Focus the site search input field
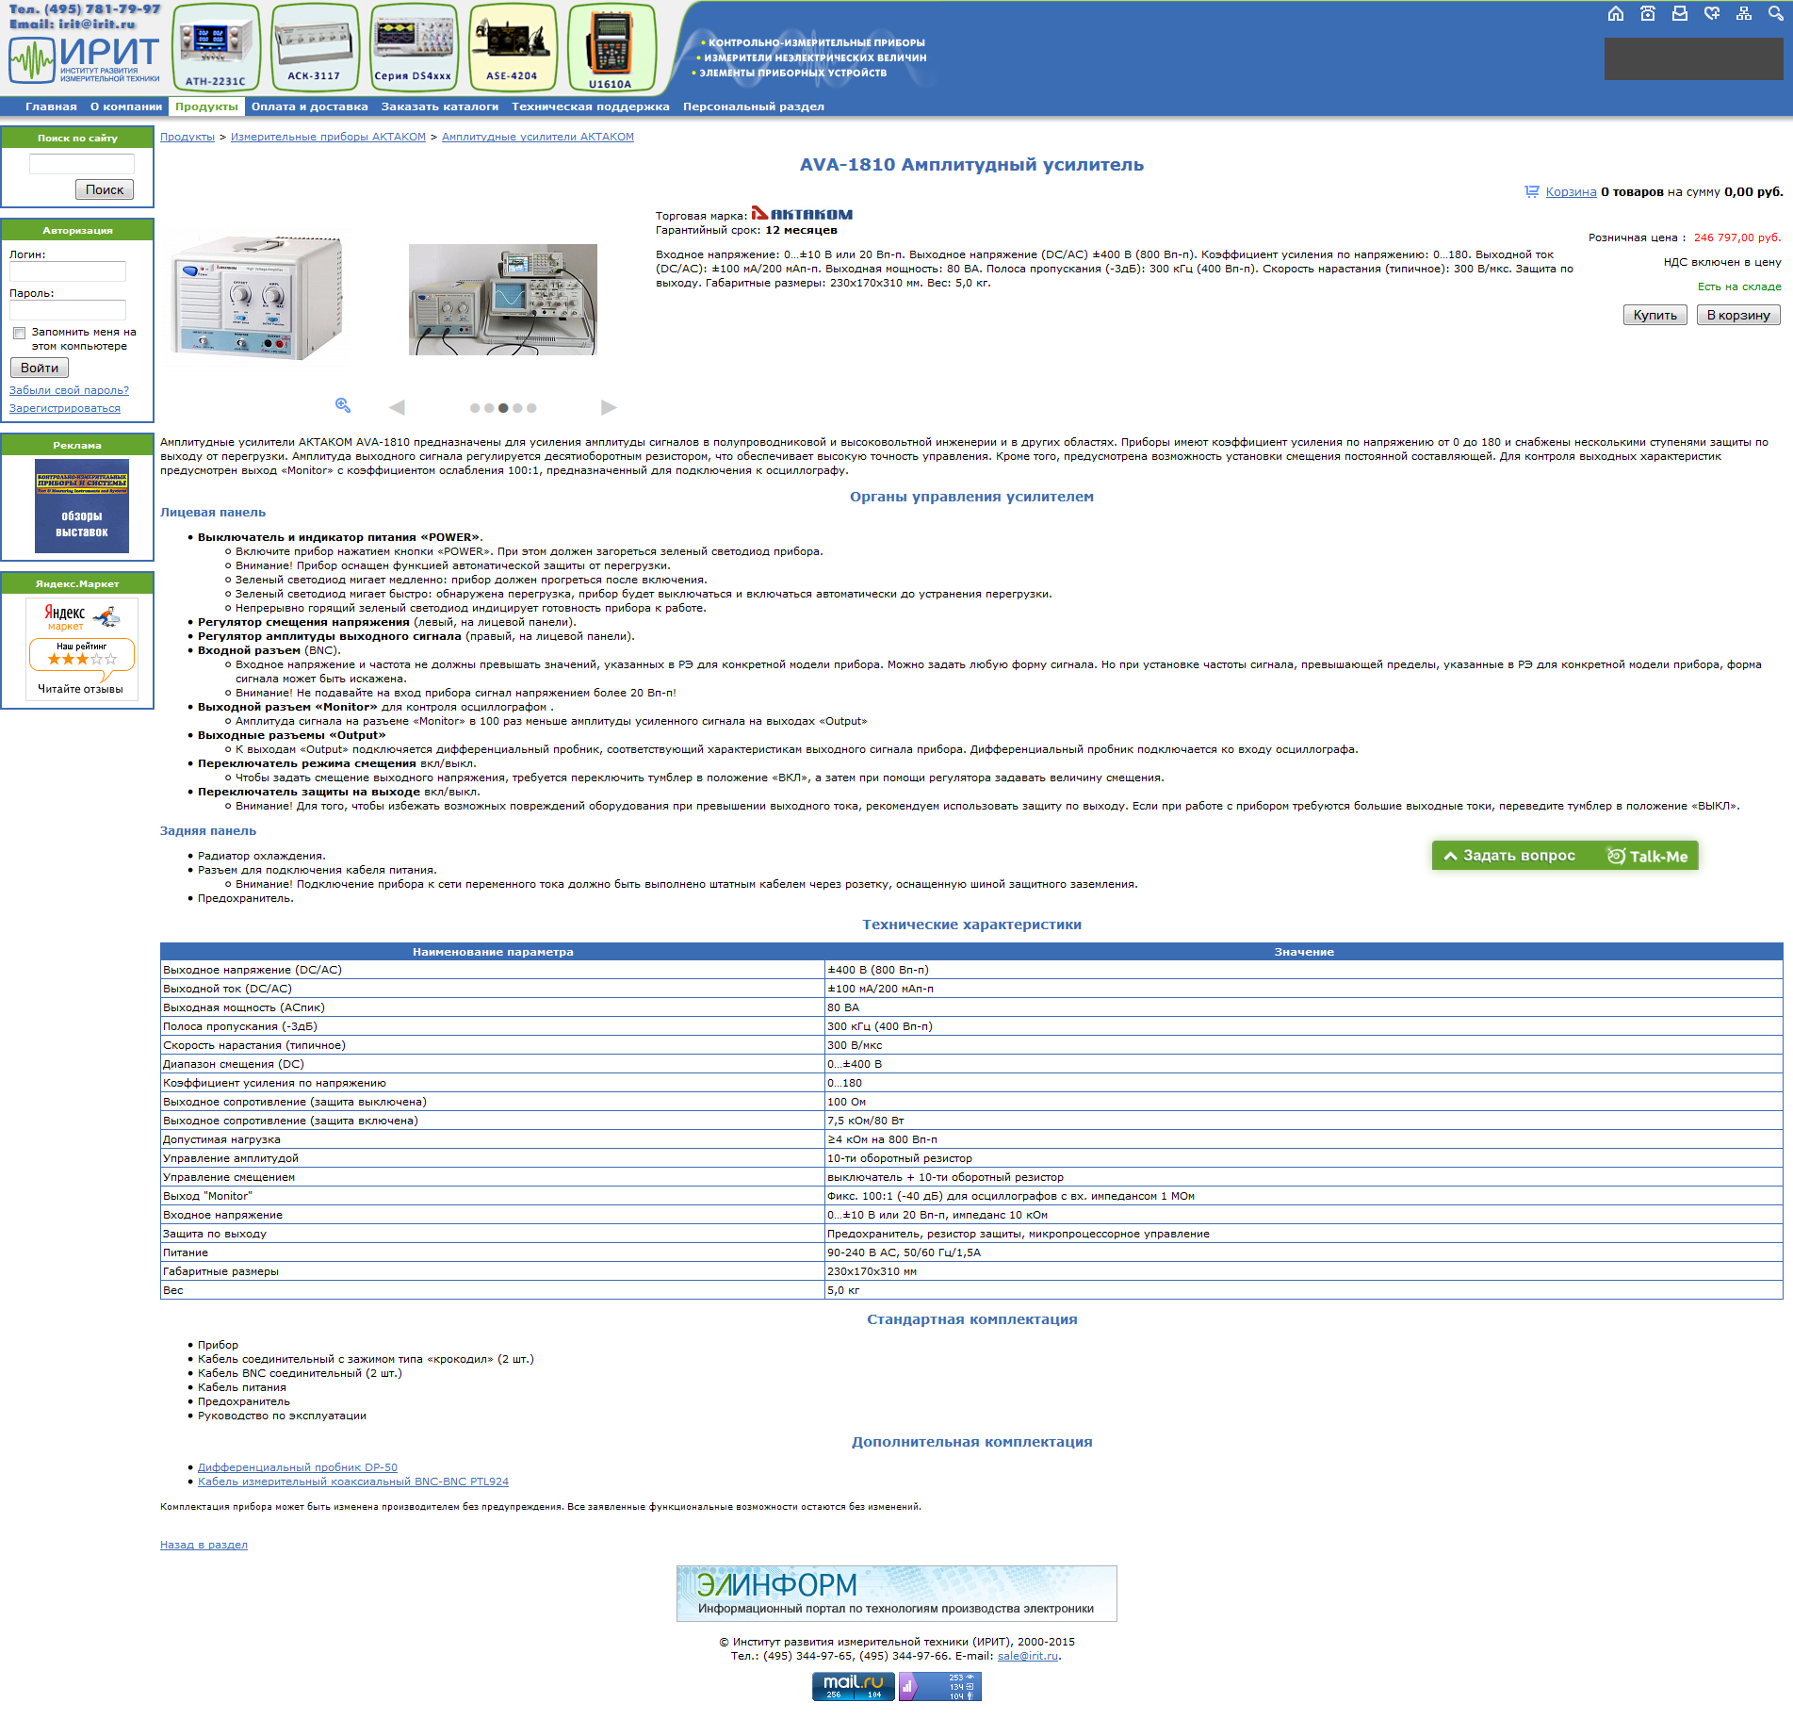This screenshot has height=1719, width=1793. tap(82, 164)
